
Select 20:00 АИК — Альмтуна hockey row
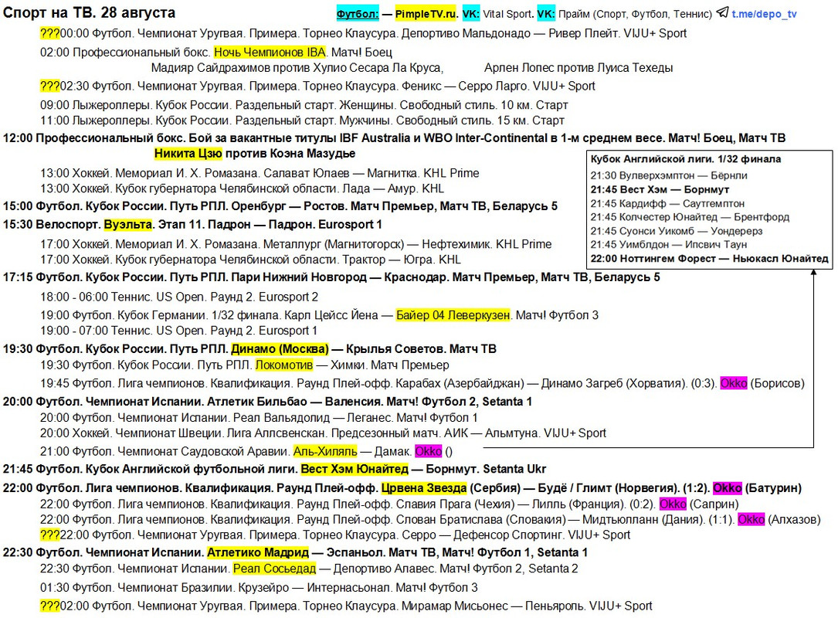tap(323, 433)
